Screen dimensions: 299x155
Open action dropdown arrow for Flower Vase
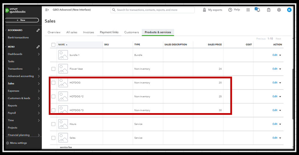[x=280, y=69]
